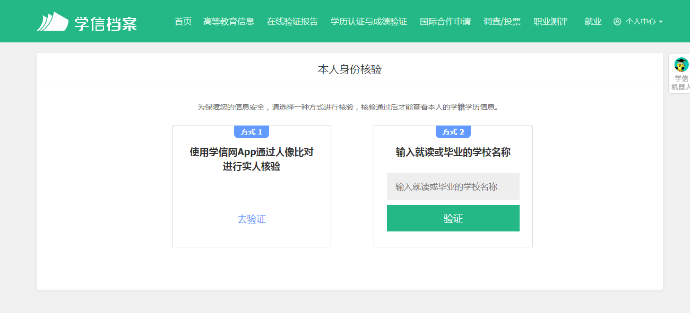Image resolution: width=690 pixels, height=313 pixels.
Task: Click the 输入就读或毕业的学校名称 card heading
Action: (x=453, y=153)
